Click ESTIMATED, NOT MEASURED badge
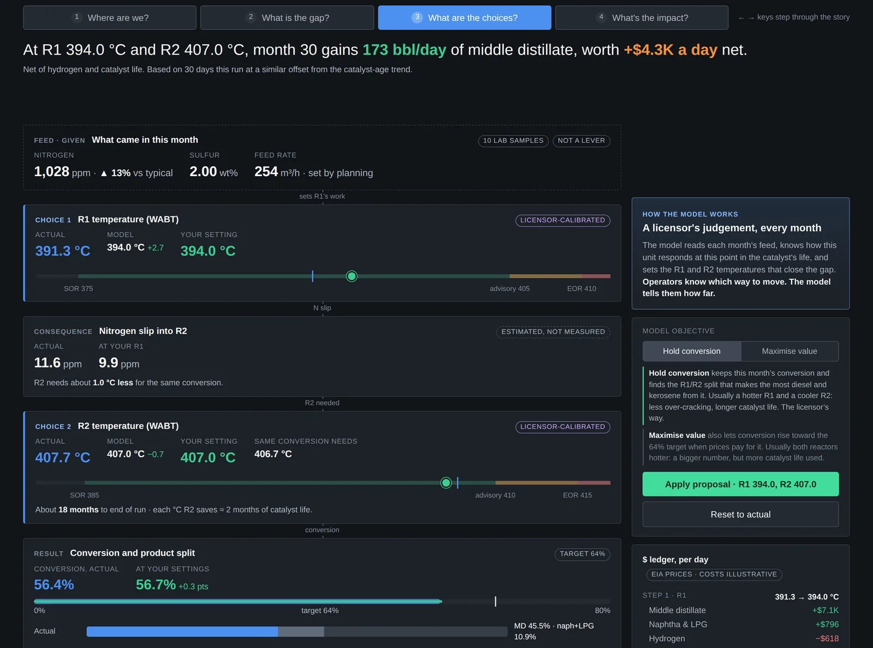This screenshot has height=648, width=873. click(x=553, y=332)
